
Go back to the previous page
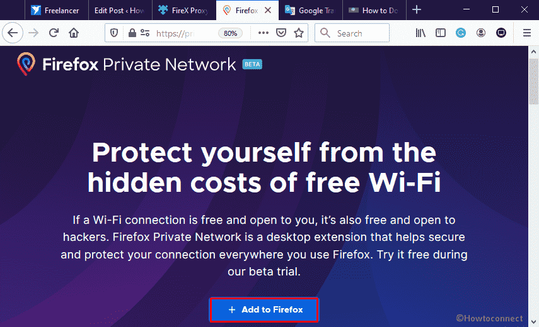[x=13, y=33]
